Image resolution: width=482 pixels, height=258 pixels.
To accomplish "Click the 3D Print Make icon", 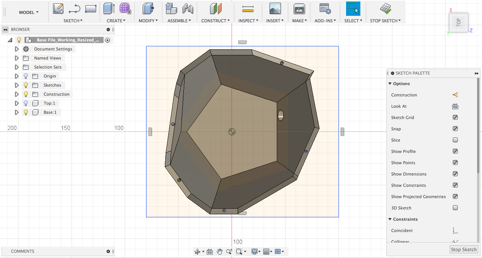I will [x=299, y=8].
